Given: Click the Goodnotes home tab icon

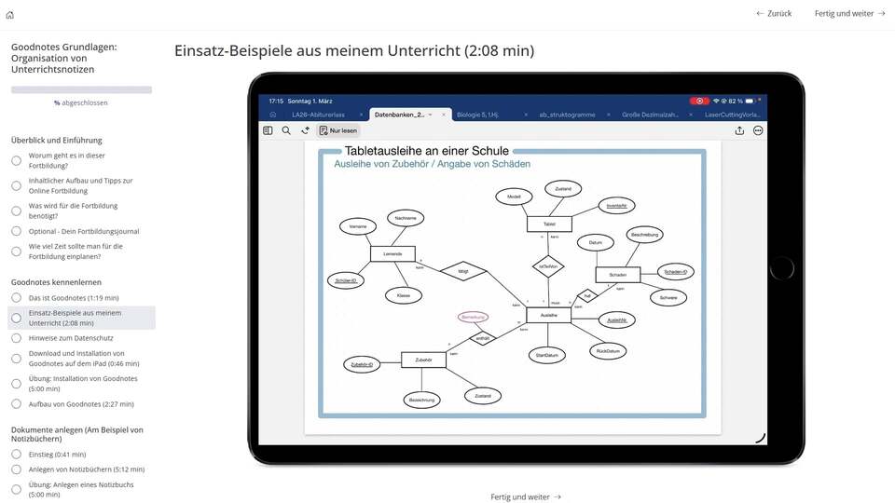Looking at the screenshot, I should pos(273,115).
